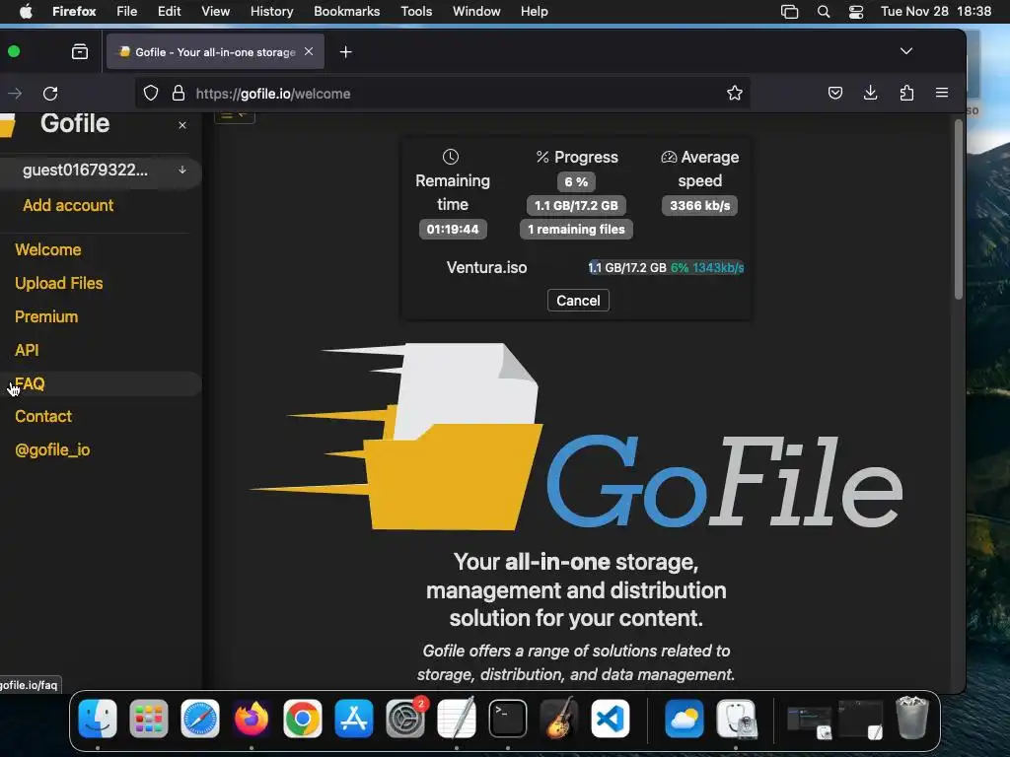Open Spotlight search in menu bar
This screenshot has width=1010, height=757.
coord(824,12)
